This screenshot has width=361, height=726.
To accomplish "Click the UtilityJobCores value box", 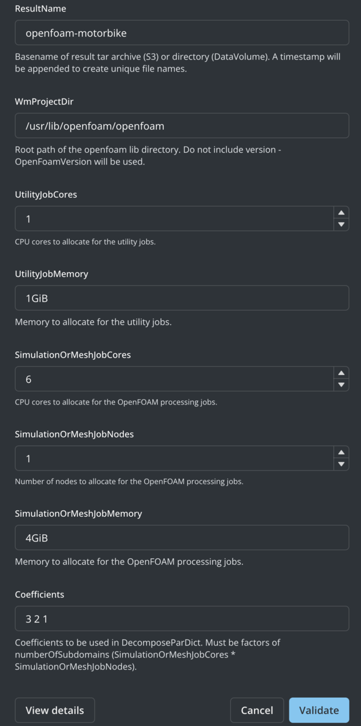I will click(x=168, y=219).
